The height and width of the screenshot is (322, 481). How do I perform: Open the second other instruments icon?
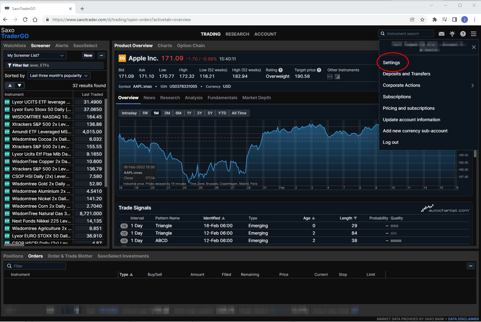[x=337, y=77]
